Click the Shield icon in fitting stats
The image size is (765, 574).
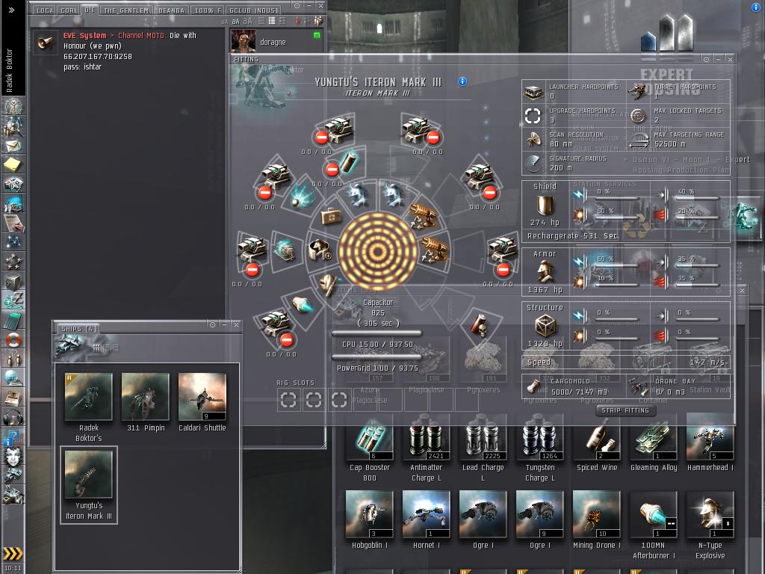545,205
